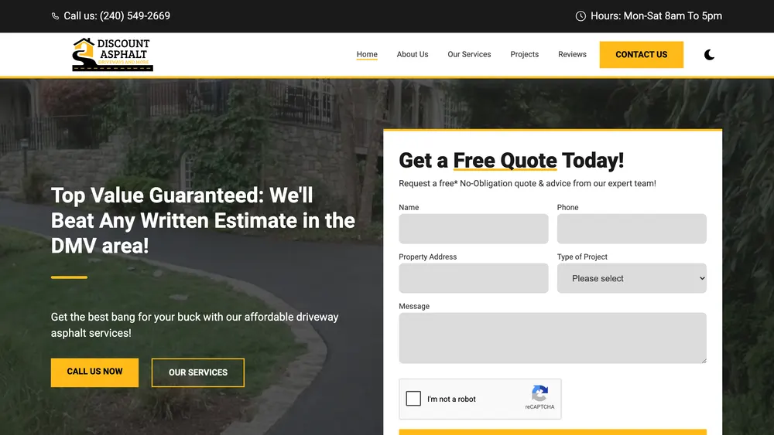The width and height of the screenshot is (774, 435).
Task: Open the About Us page
Action: tap(413, 54)
